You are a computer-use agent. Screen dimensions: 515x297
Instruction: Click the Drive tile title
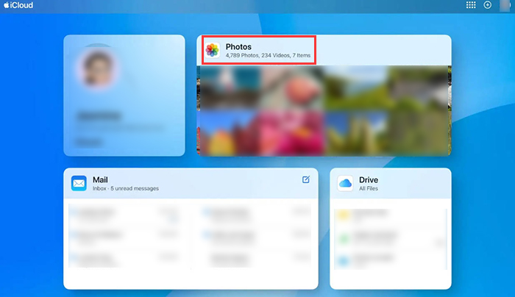tap(369, 180)
